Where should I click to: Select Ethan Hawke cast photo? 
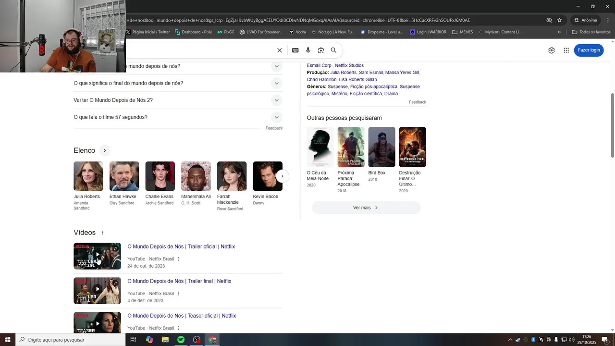point(124,176)
